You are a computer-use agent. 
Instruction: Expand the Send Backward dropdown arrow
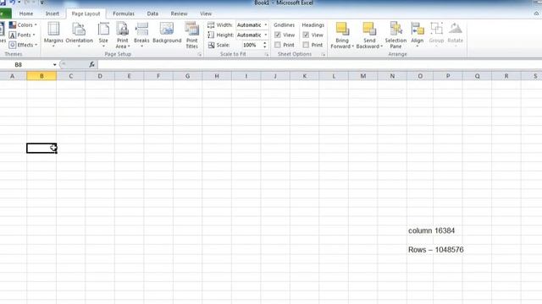[382, 46]
